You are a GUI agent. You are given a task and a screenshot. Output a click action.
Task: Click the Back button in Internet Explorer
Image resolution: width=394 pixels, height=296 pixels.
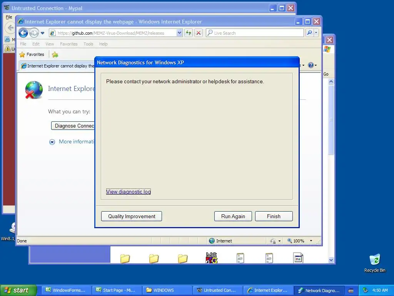23,33
